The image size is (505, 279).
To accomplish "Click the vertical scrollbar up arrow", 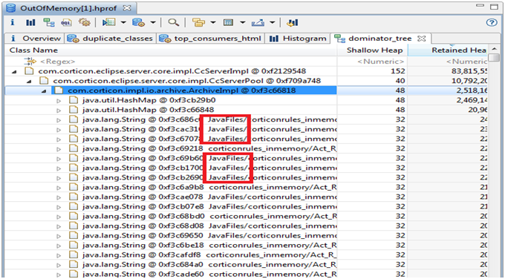I will [x=494, y=48].
